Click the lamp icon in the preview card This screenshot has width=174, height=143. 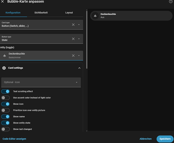95,16
